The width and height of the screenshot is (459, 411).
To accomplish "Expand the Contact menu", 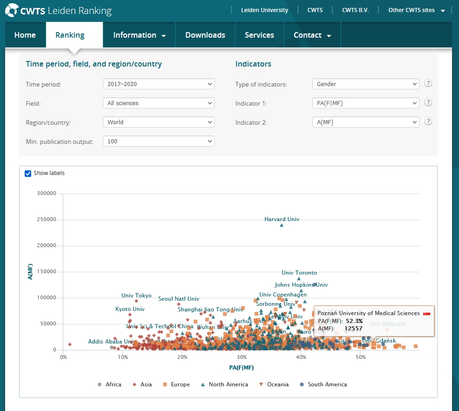I will click(x=312, y=35).
